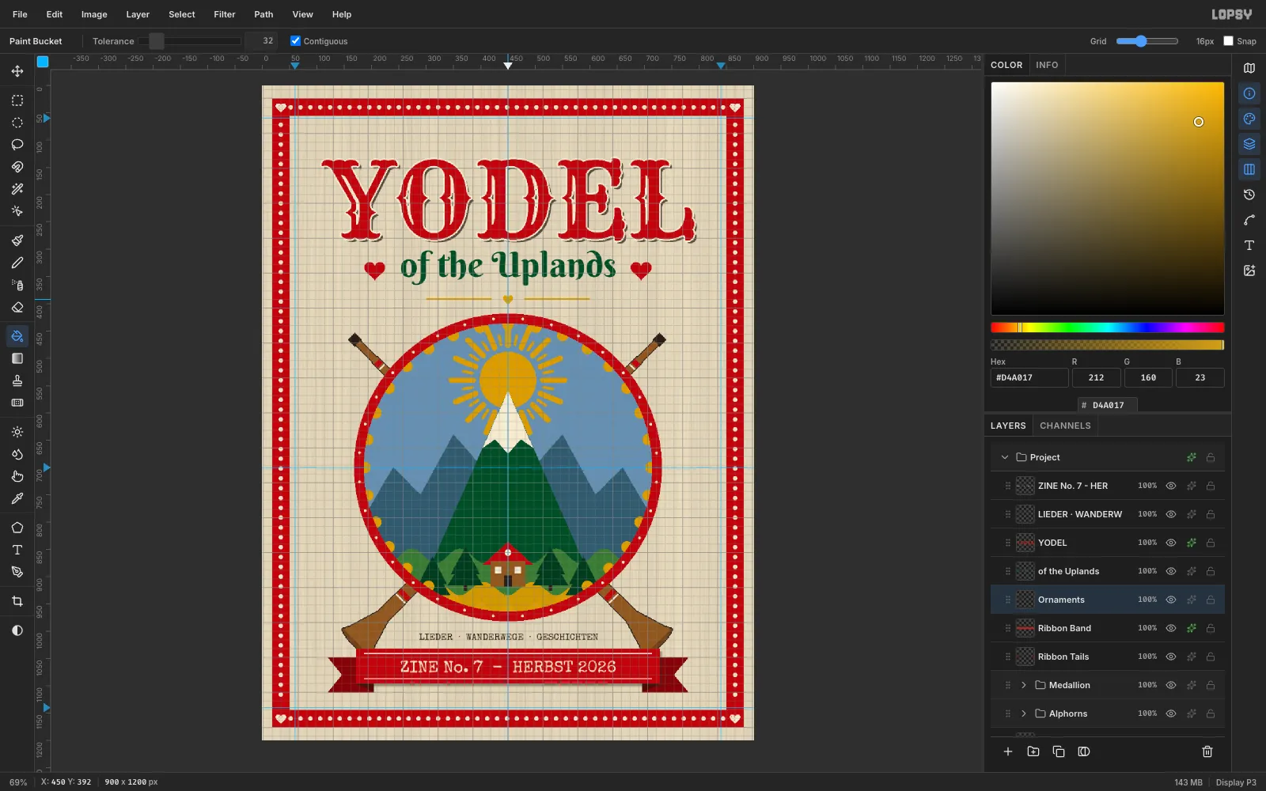Viewport: 1266px width, 791px height.
Task: Open the History panel icon
Action: click(1249, 195)
